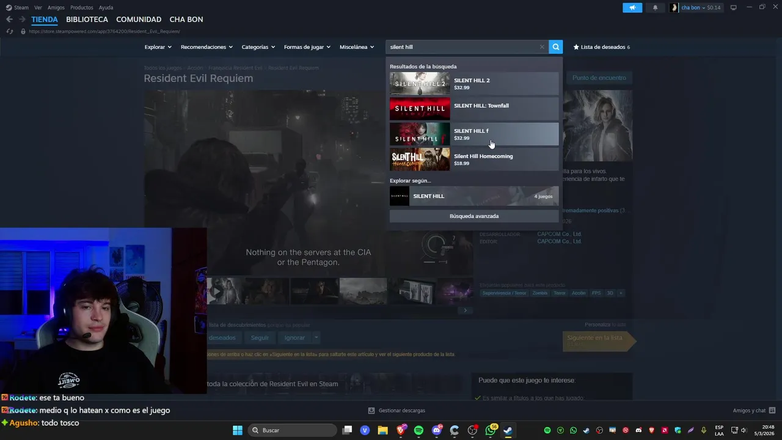Open the COMUNIDAD tab
The height and width of the screenshot is (440, 782).
tap(139, 20)
